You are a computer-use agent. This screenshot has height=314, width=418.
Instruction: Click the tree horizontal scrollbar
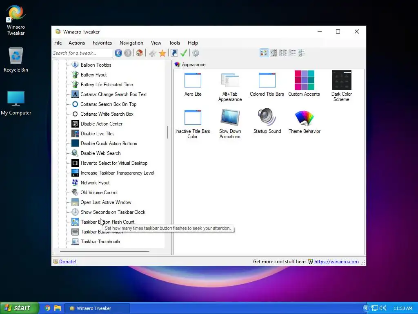click(104, 251)
